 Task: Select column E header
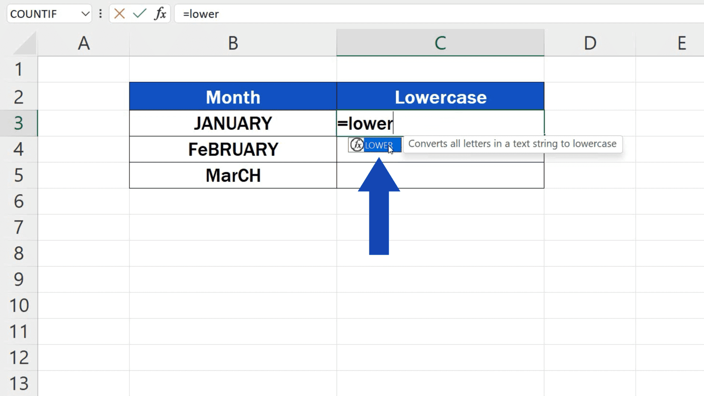(681, 43)
